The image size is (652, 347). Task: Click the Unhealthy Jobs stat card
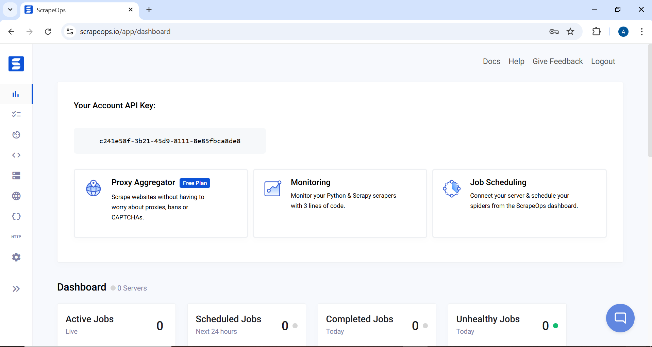(x=507, y=325)
